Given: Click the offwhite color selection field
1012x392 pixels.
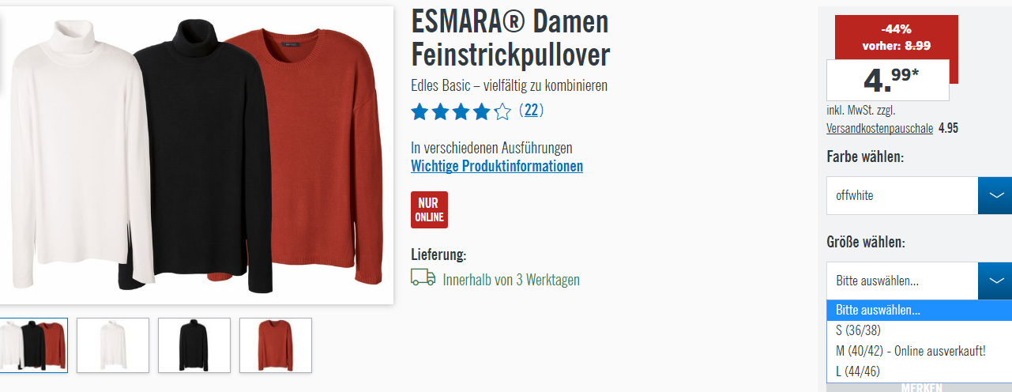Looking at the screenshot, I should click(902, 195).
